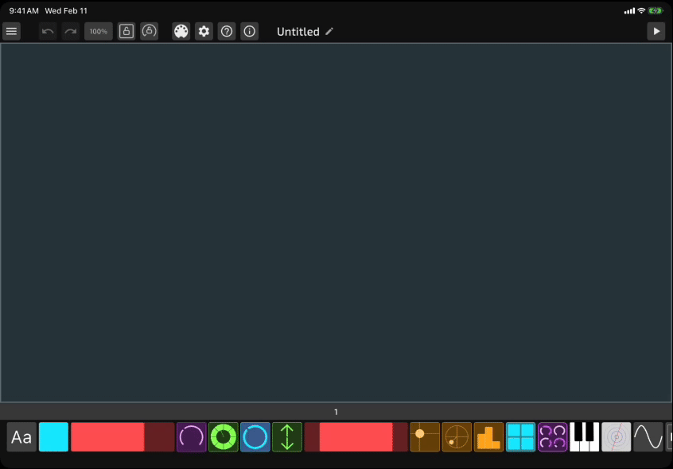Toggle the circular rotation lock icon
The width and height of the screenshot is (673, 469).
tap(150, 31)
